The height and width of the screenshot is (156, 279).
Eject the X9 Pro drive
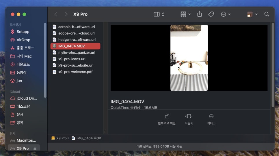coord(35,149)
